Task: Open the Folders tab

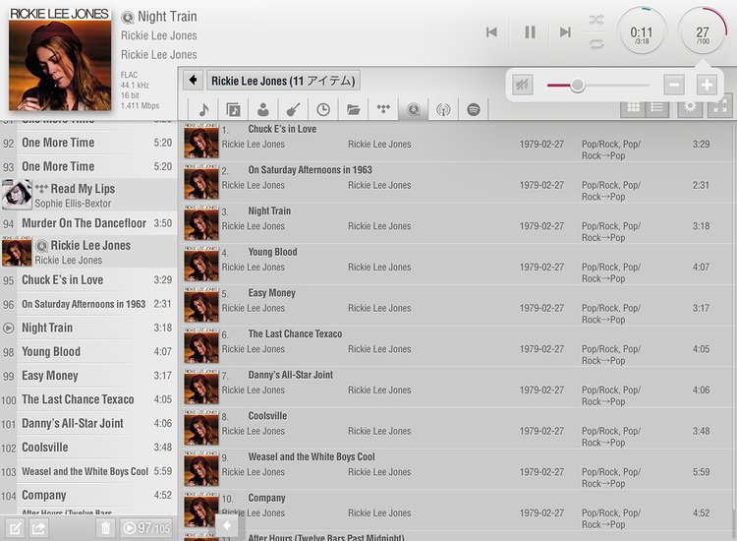Action: point(354,109)
